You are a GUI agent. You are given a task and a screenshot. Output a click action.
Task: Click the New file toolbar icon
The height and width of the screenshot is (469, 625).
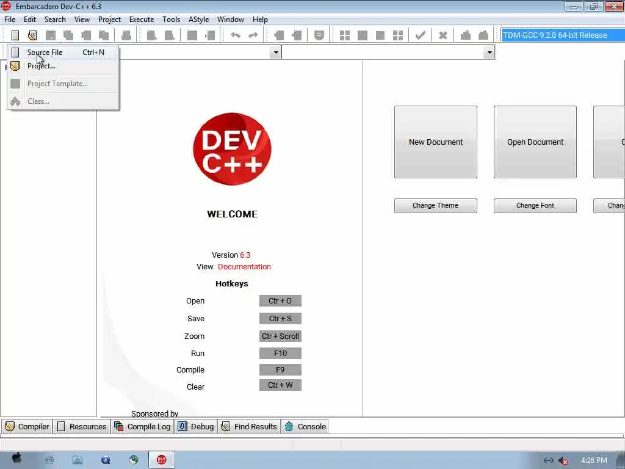[x=15, y=35]
